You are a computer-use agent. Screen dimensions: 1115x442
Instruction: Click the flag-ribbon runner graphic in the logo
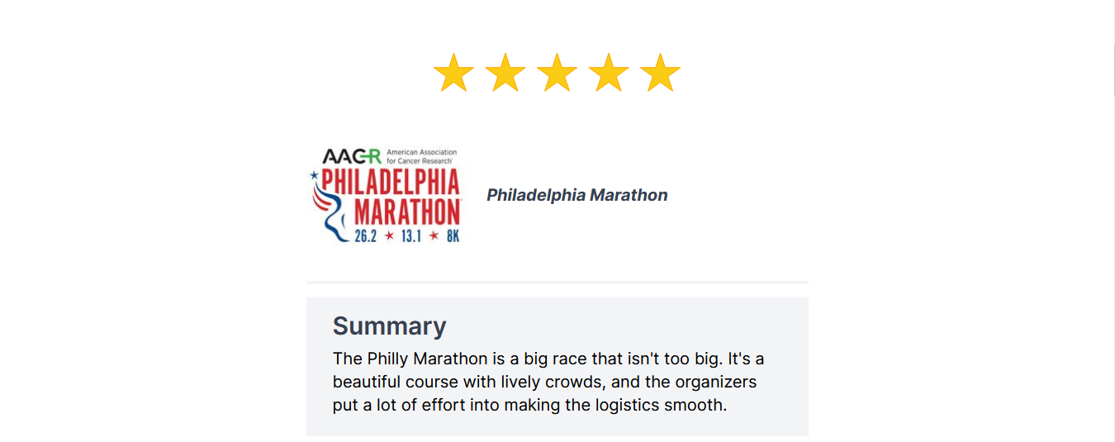329,207
